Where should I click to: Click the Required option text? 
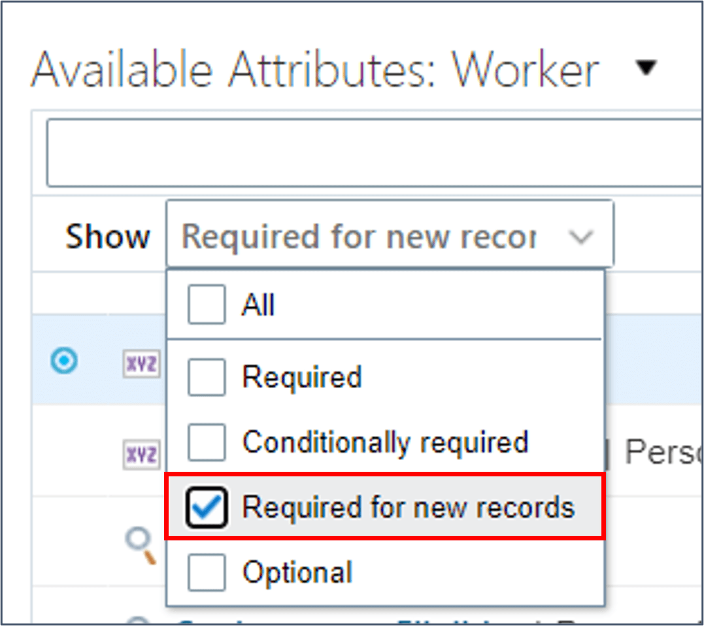coord(302,377)
